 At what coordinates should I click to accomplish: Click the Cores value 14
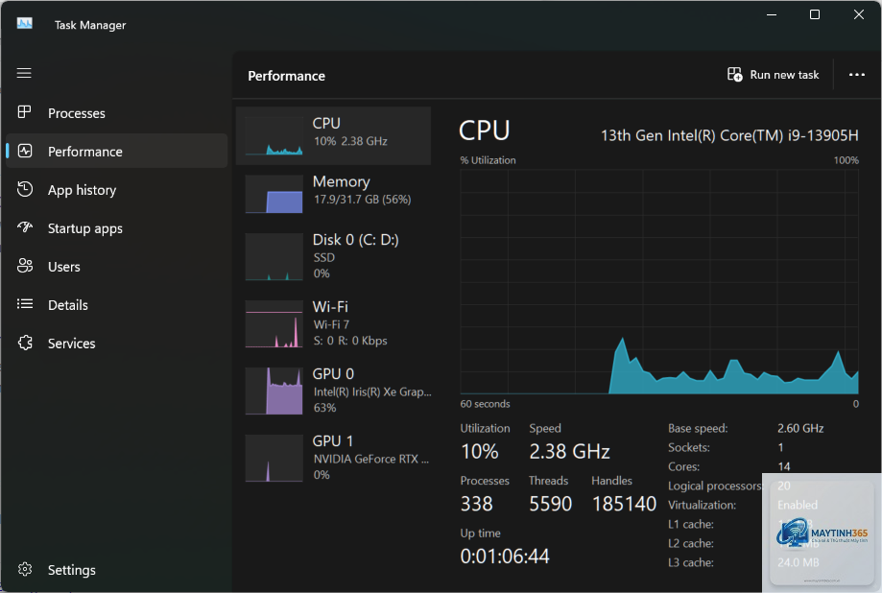783,466
